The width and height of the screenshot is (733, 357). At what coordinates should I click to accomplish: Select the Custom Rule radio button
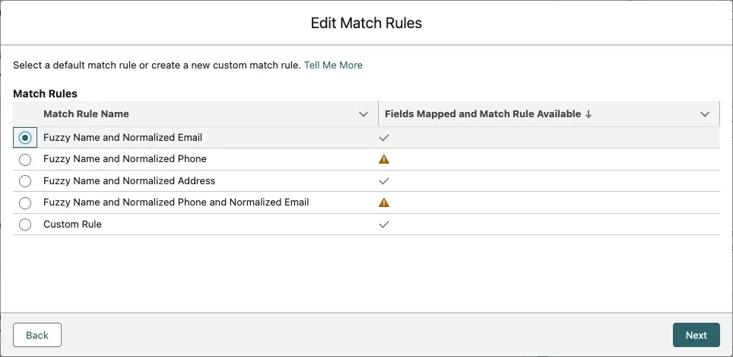[25, 225]
